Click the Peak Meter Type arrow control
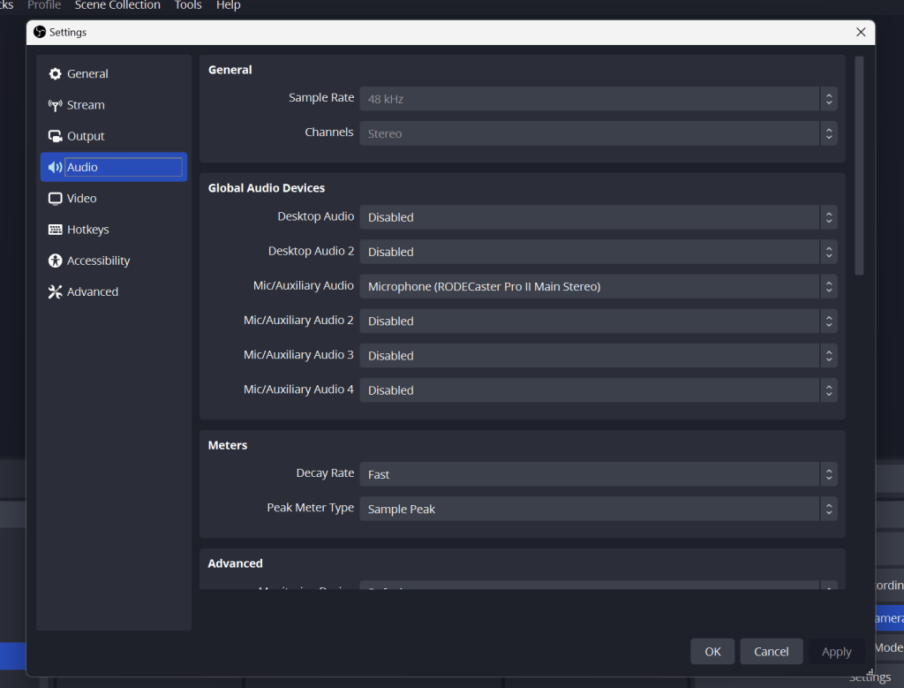Viewport: 904px width, 688px height. [829, 510]
